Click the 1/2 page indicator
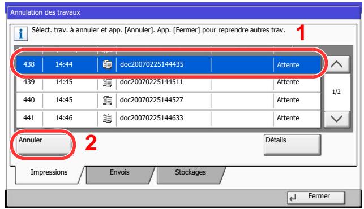Image resolution: width=364 pixels, height=209 pixels. [336, 92]
